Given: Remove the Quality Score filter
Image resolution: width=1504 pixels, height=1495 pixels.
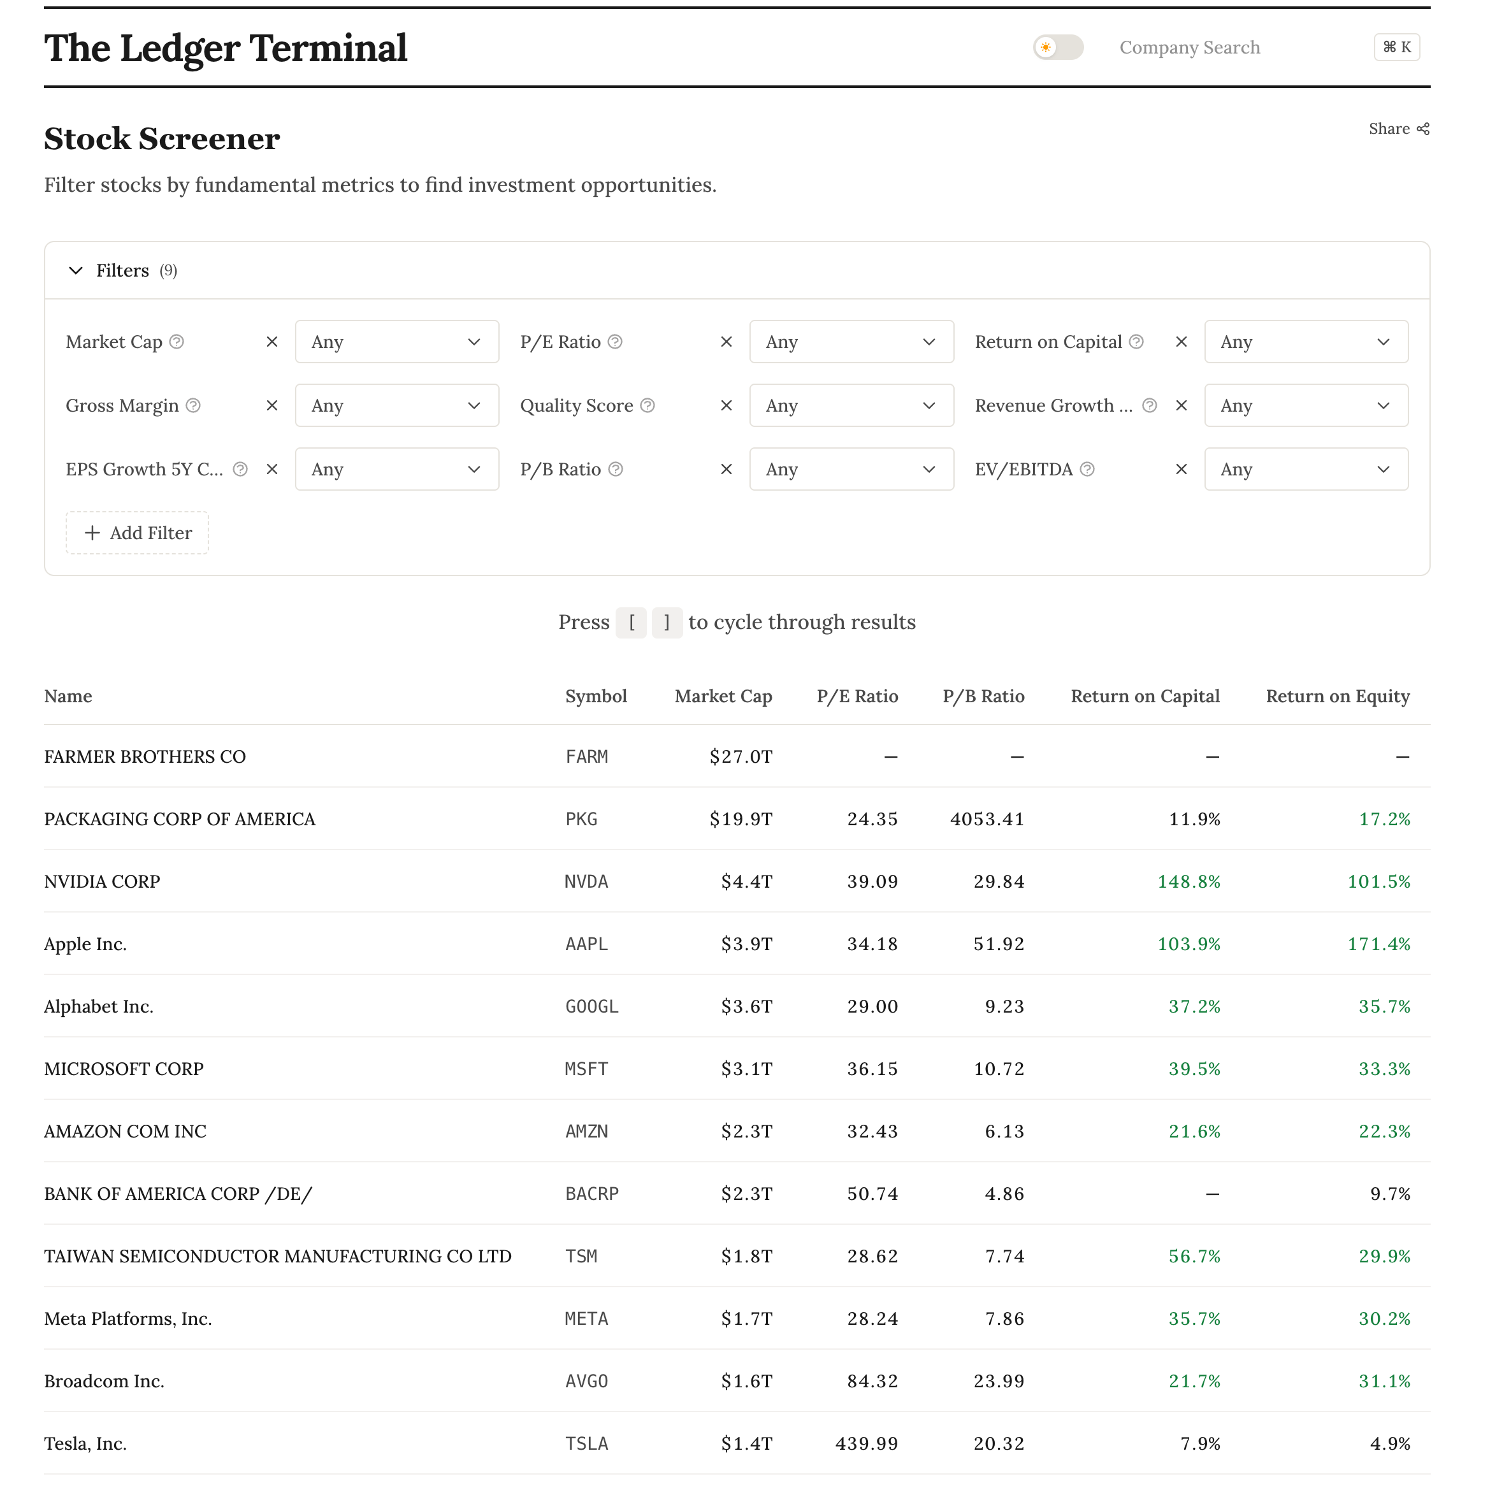Looking at the screenshot, I should [727, 405].
